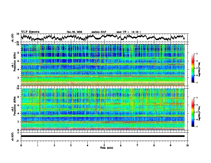Click time axis tick label "9"
Image resolution: width=211 pixels, height=163 pixels.
point(171,145)
